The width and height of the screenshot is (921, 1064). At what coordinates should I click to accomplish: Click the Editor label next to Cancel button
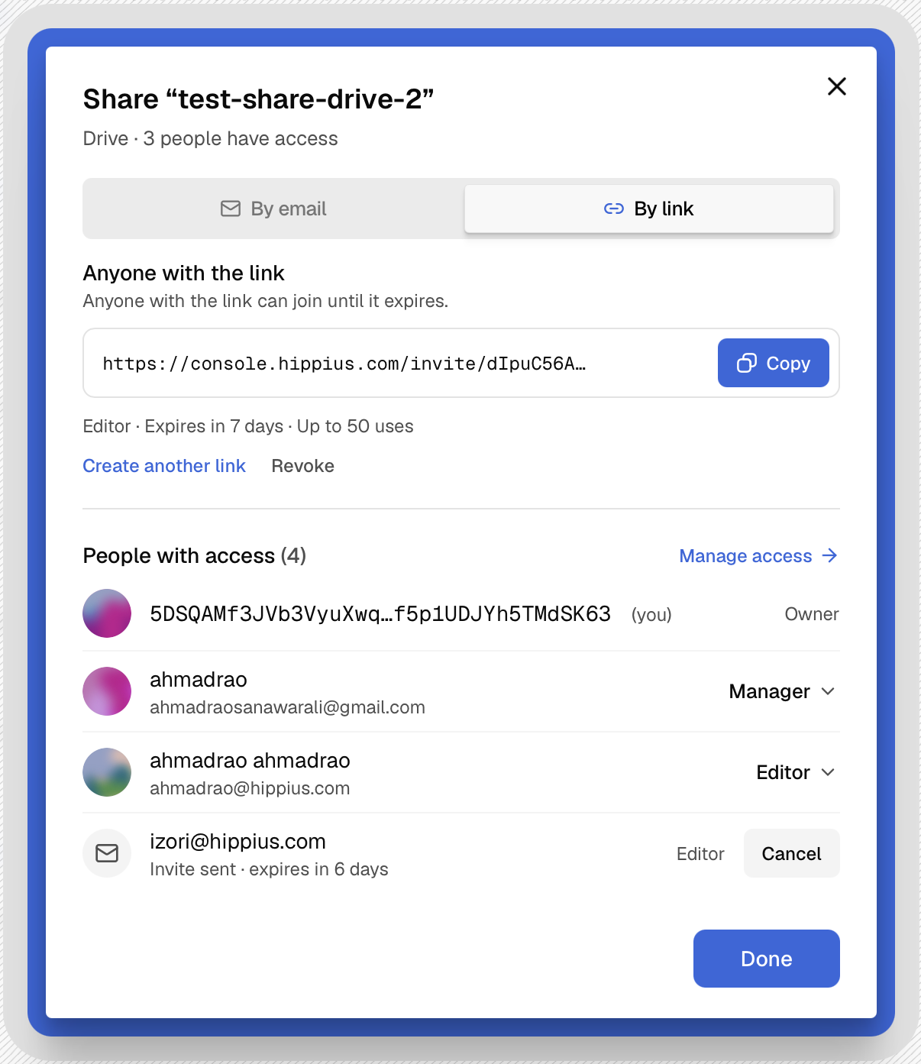pyautogui.click(x=700, y=854)
